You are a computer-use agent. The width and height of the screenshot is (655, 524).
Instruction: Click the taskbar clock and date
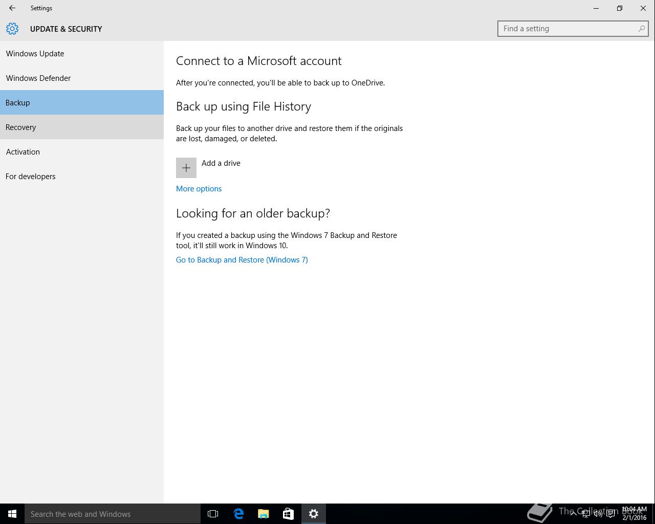[x=635, y=514]
